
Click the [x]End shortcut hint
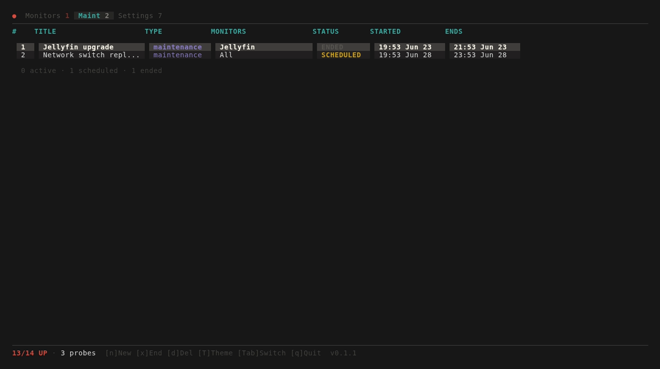click(149, 353)
